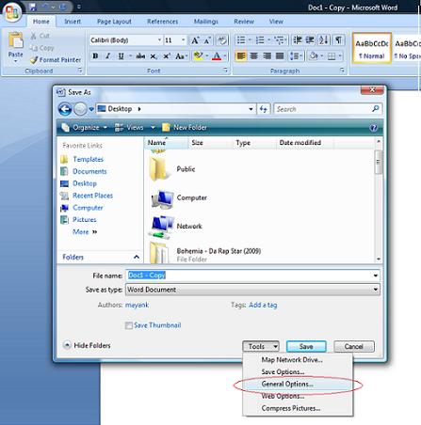This screenshot has height=425, width=421.
Task: Click the refresh icon next to address bar
Action: (264, 109)
